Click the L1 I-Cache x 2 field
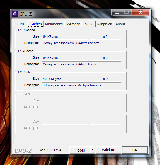Image resolution: width=160 pixels, height=165 pixels. click(x=105, y=58)
